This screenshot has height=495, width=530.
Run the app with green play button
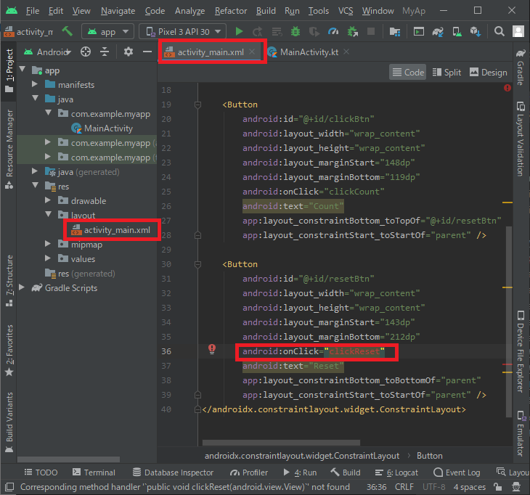(x=239, y=31)
